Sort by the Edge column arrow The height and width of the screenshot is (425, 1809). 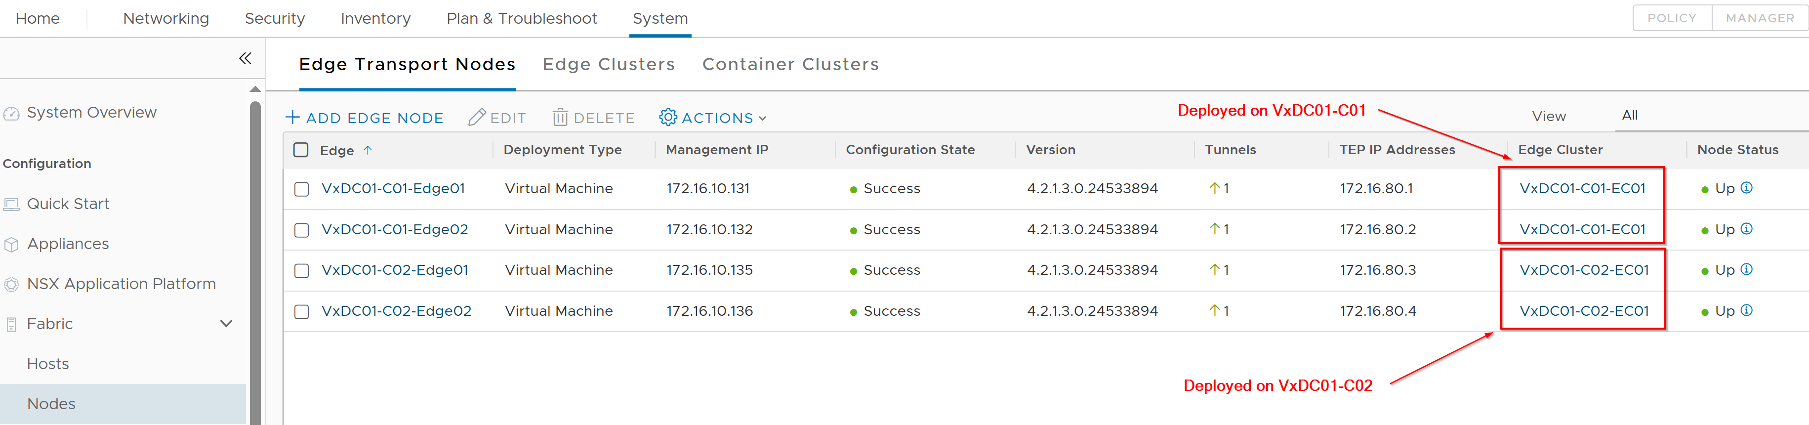(x=367, y=150)
